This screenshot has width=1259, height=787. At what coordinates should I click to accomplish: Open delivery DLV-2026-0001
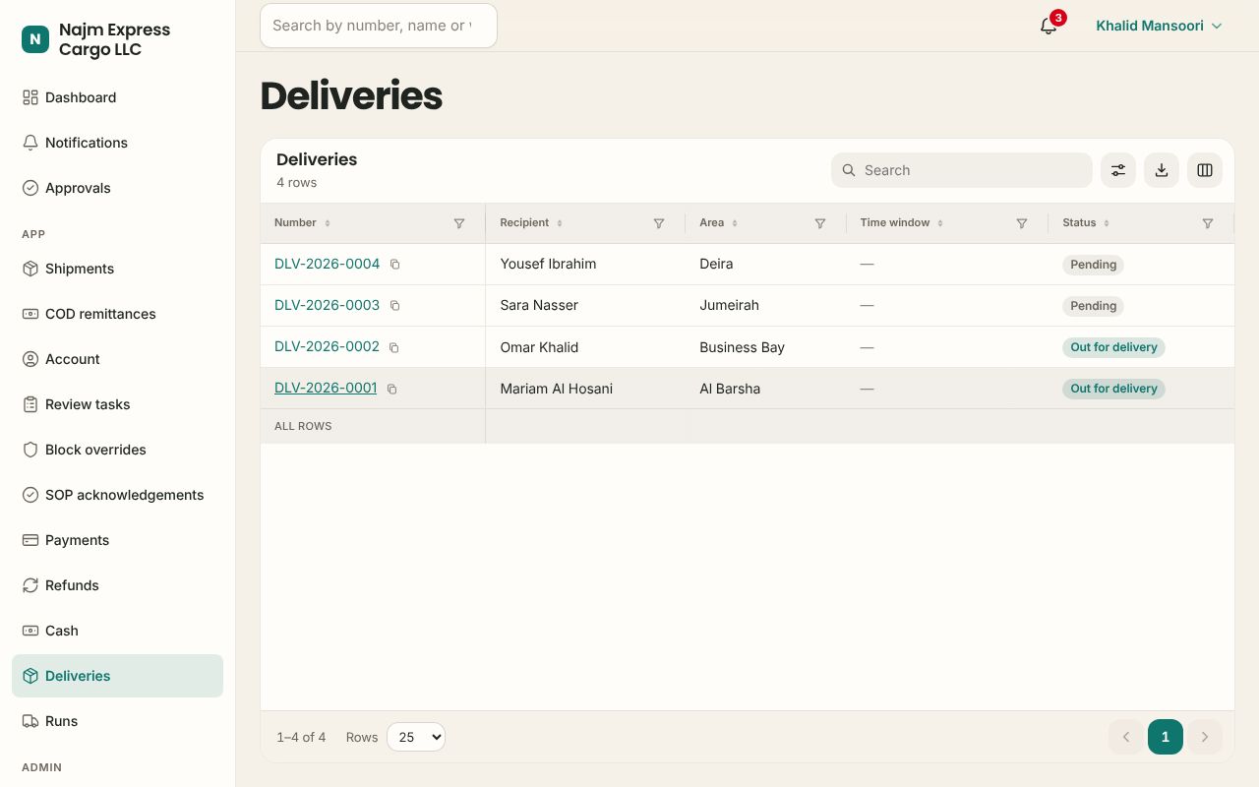326,388
